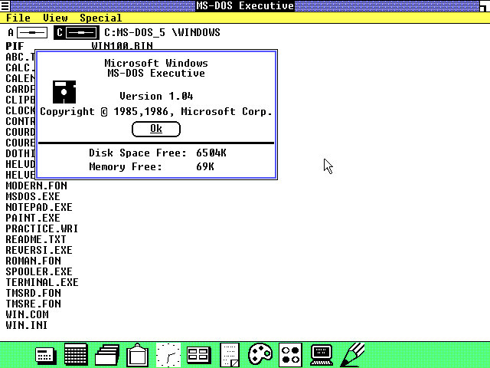Open the File menu
The width and height of the screenshot is (490, 368).
point(18,18)
